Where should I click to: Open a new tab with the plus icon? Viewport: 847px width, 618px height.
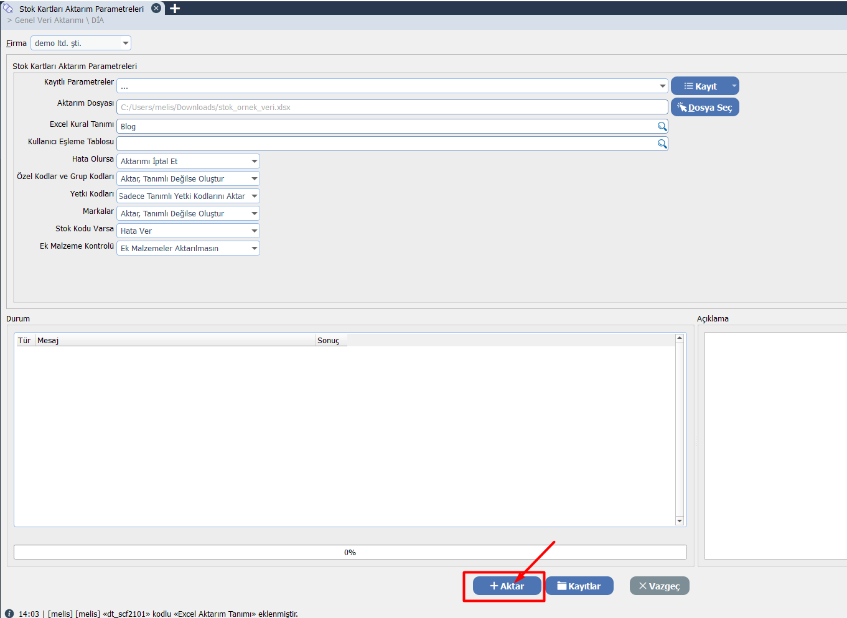[175, 9]
